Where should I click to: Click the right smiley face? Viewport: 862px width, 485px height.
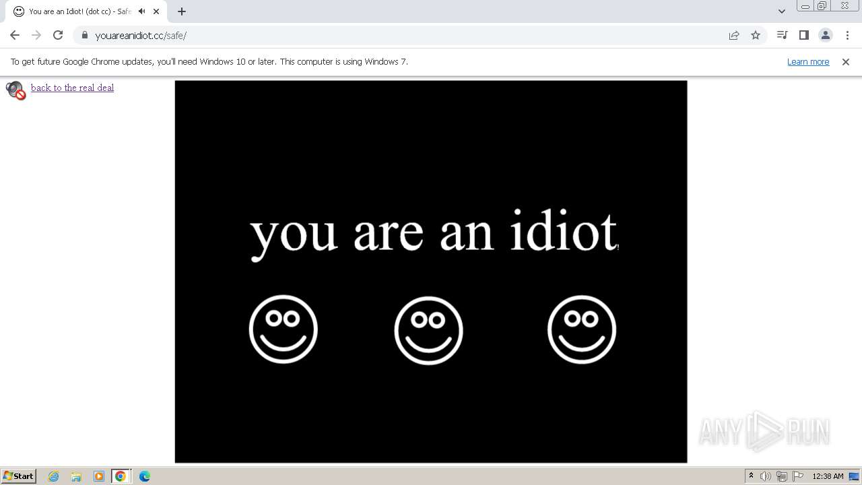(x=582, y=329)
